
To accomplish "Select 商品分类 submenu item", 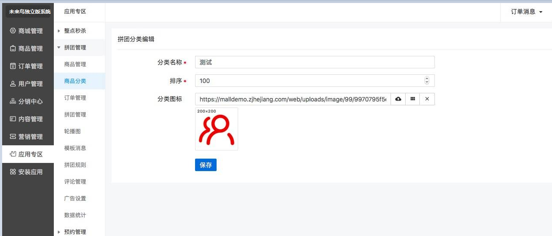I will (79, 81).
